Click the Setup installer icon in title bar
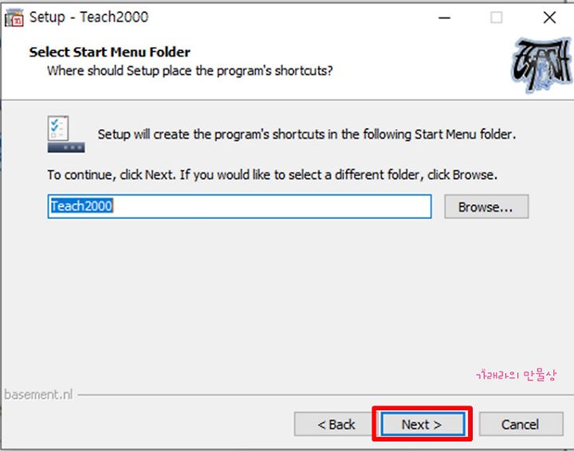Image resolution: width=574 pixels, height=451 pixels. tap(14, 18)
